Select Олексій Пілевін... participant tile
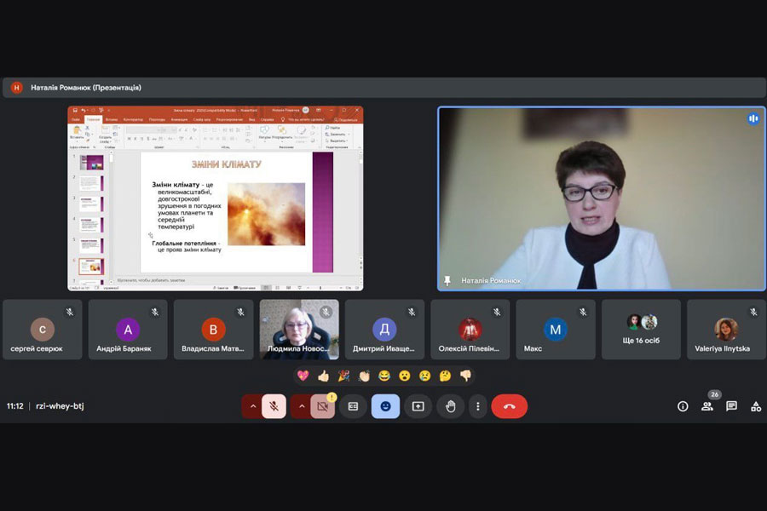This screenshot has height=511, width=767. 470,330
